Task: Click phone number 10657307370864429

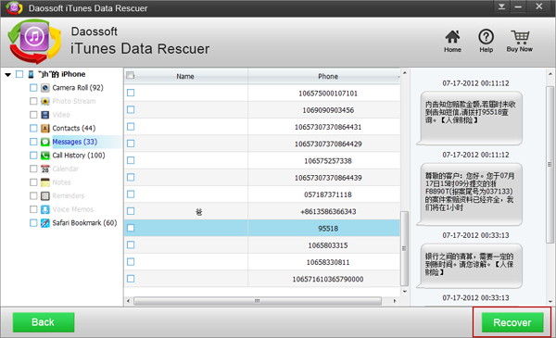Action: point(328,144)
